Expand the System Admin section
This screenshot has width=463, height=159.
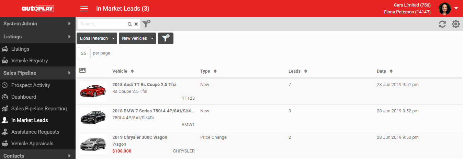click(38, 24)
